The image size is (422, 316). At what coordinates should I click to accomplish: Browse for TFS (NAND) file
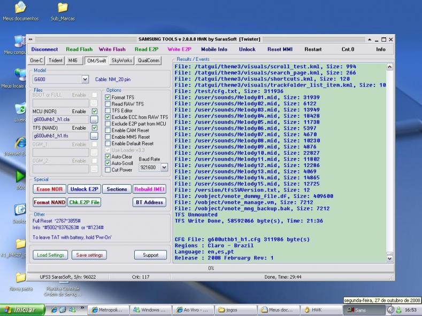pos(94,136)
